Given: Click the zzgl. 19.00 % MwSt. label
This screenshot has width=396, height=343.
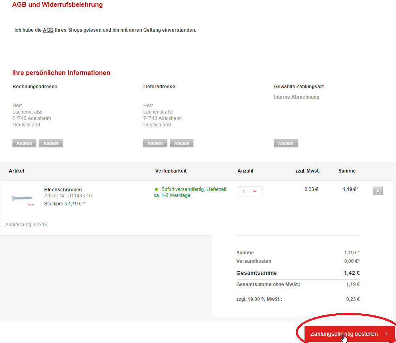Looking at the screenshot, I should click(259, 299).
